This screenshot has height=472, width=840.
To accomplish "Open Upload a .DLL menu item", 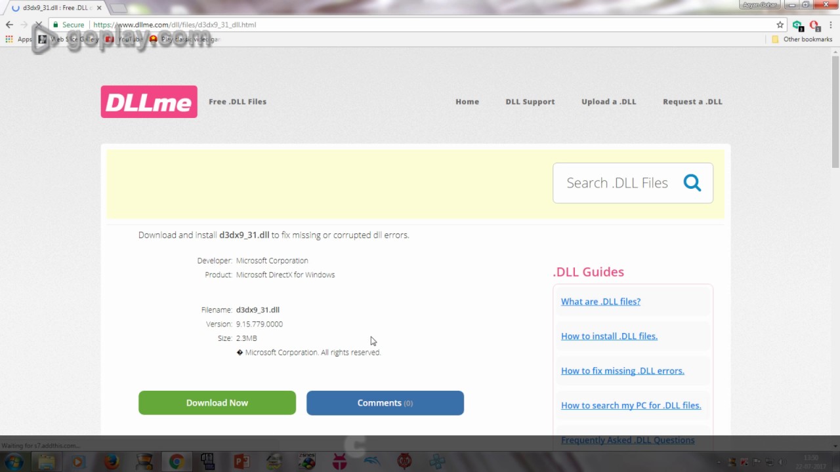I will pos(609,102).
